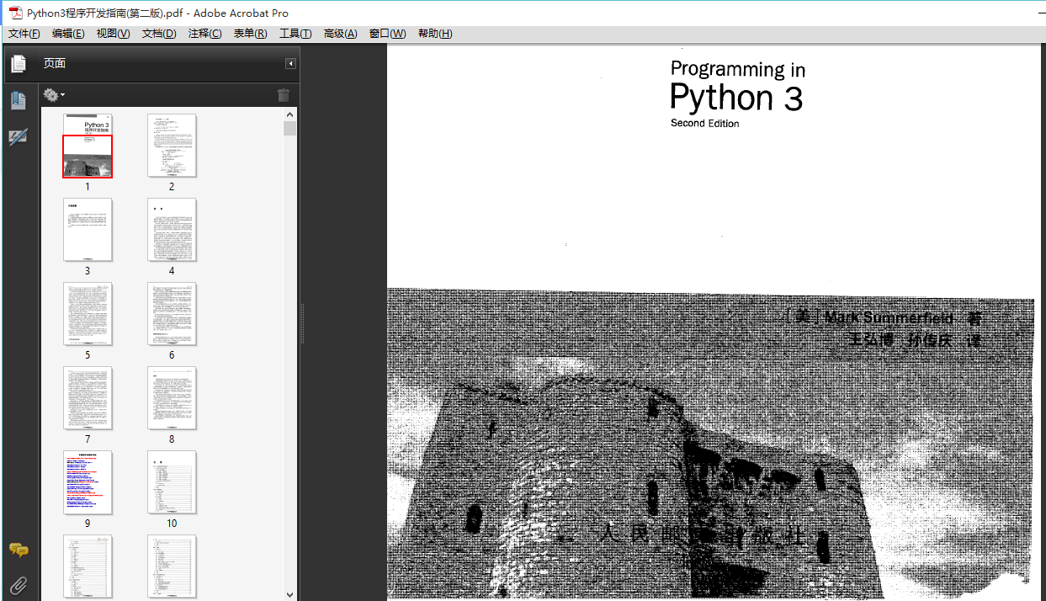Click the 页面 panel title label

[x=55, y=64]
